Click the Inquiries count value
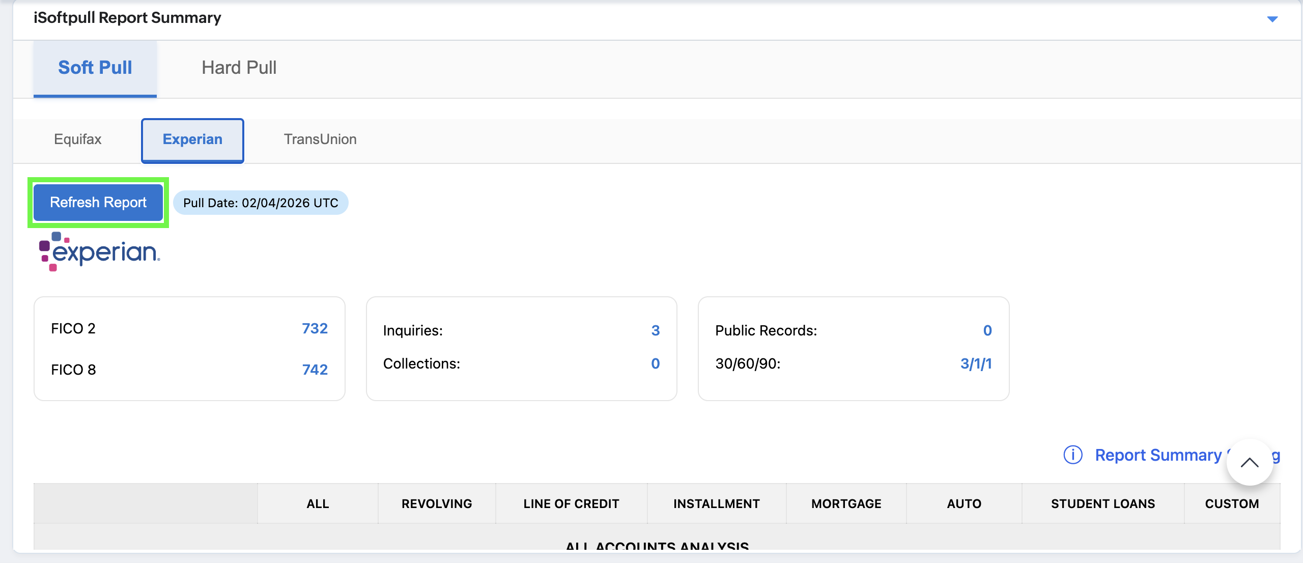 655,331
